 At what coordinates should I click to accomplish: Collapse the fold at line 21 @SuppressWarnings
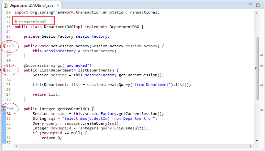[x=12, y=65]
